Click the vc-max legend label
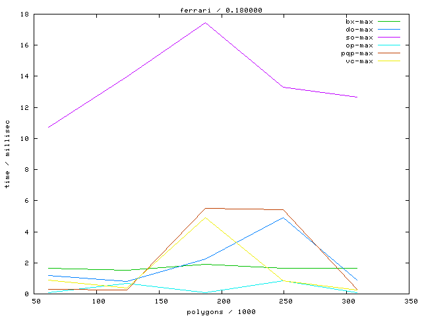 (359, 61)
